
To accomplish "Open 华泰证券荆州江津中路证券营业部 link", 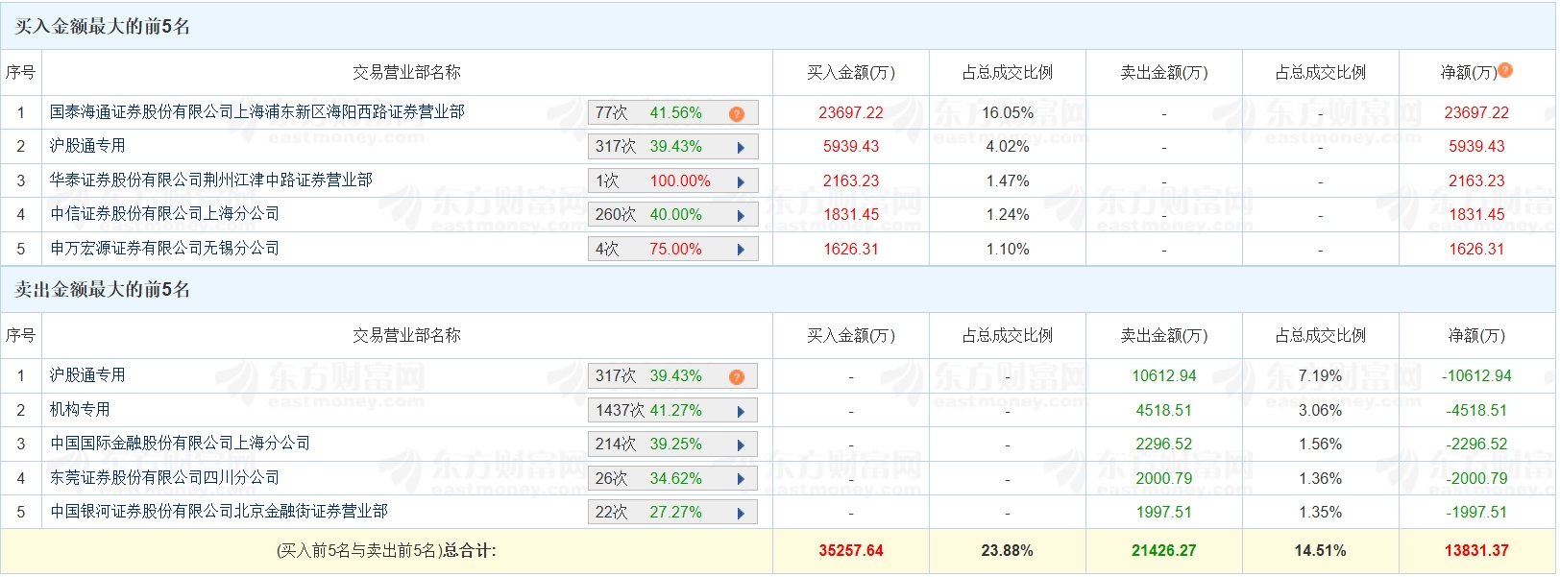I will [211, 180].
